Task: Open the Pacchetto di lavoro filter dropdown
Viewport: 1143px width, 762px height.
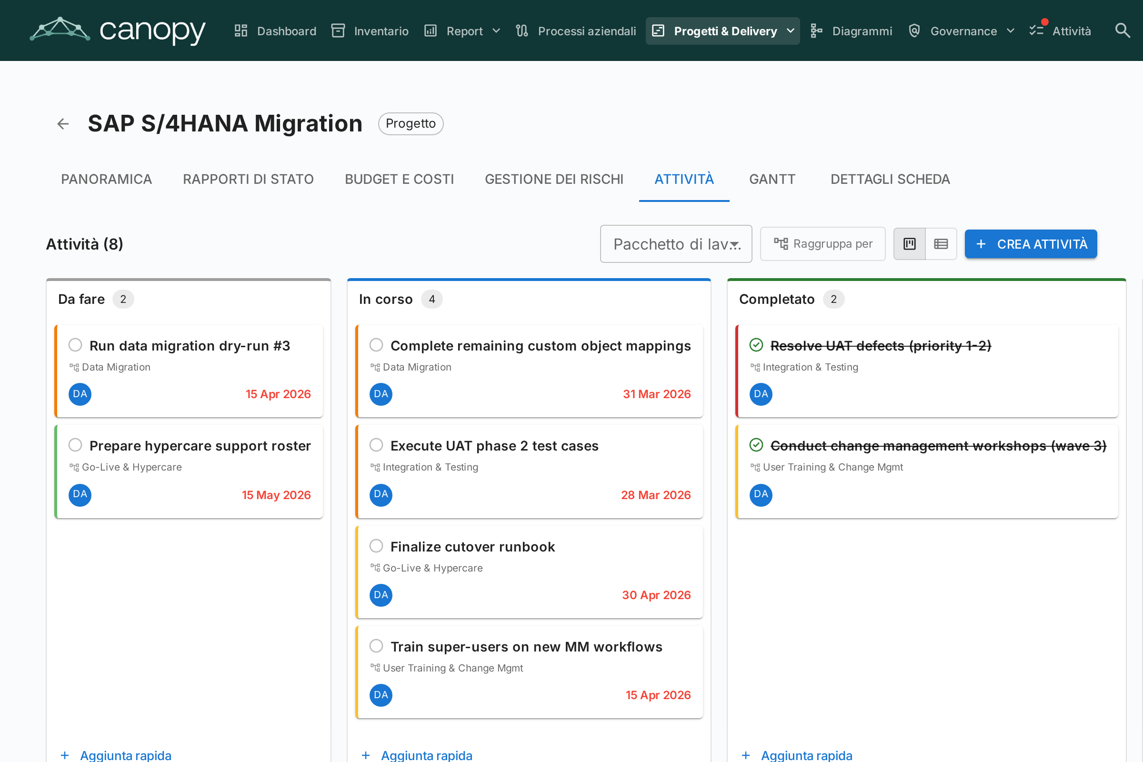Action: [676, 244]
